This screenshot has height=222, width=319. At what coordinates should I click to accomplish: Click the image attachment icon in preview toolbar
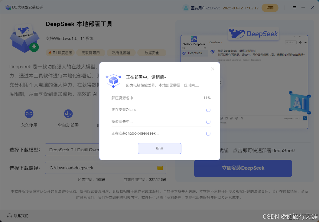point(221,118)
